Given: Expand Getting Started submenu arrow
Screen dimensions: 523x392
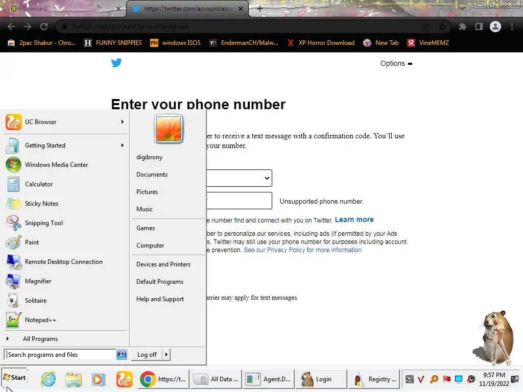Looking at the screenshot, I should coord(123,145).
